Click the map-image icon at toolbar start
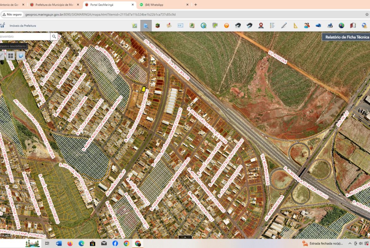 pyautogui.click(x=134, y=26)
